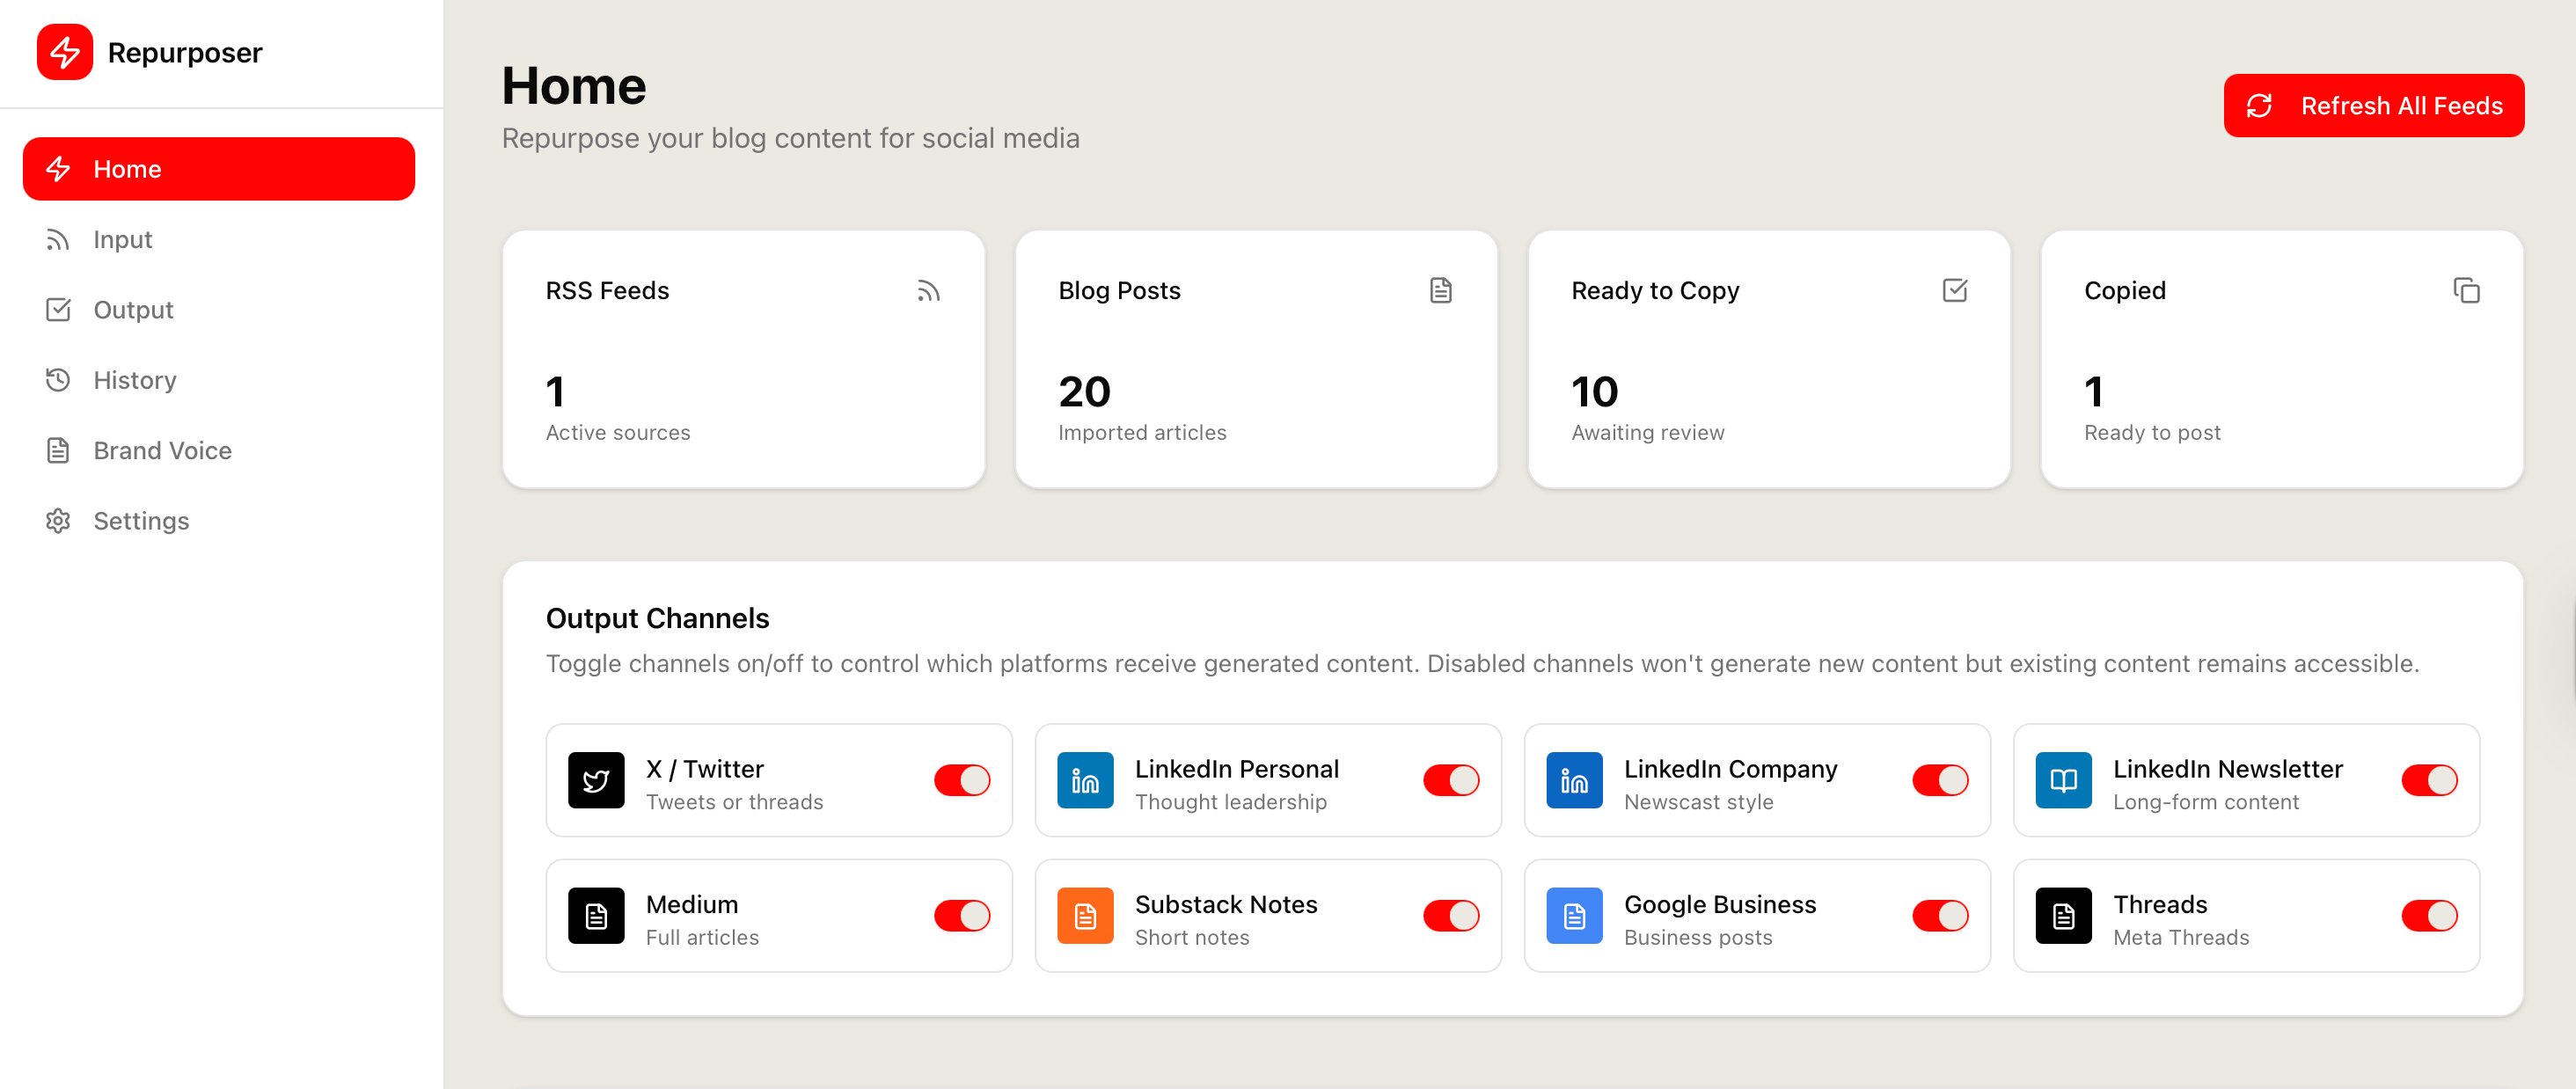The image size is (2576, 1089).
Task: Click the checkmark icon in Ready to Copy card
Action: tap(1954, 291)
